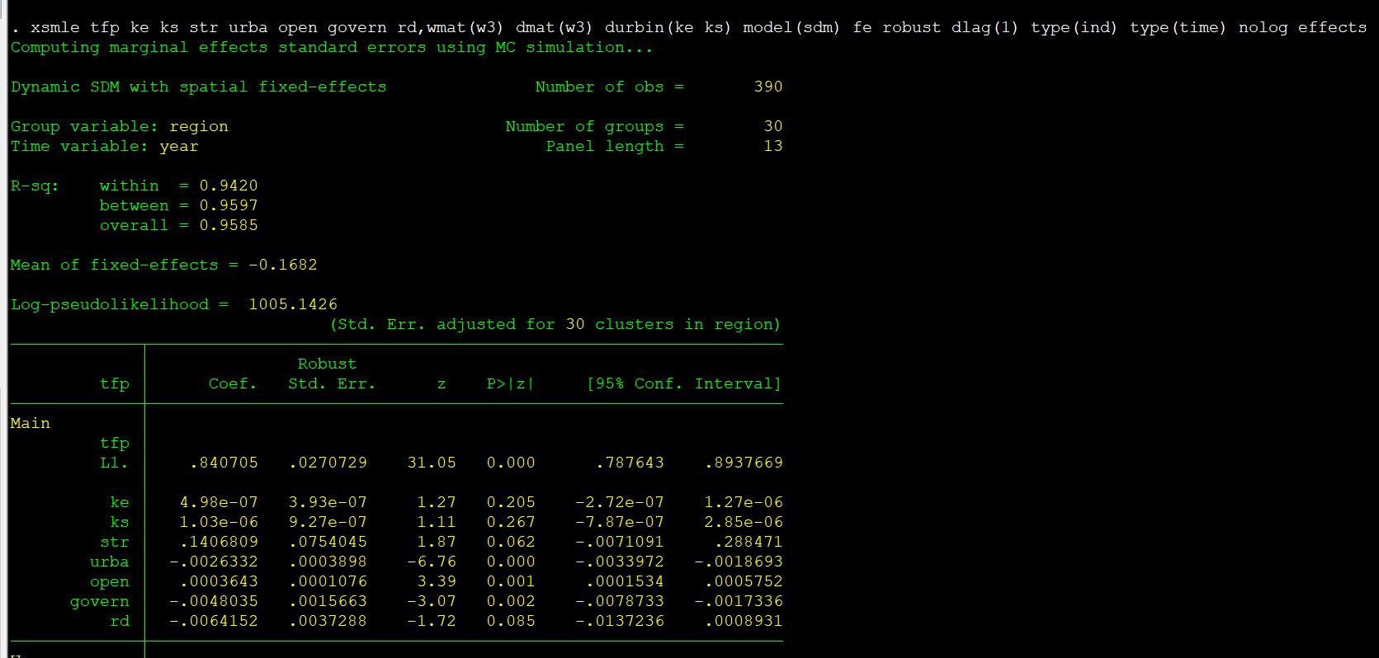Click the xsmle command line at top
The image size is (1379, 658).
click(x=689, y=27)
